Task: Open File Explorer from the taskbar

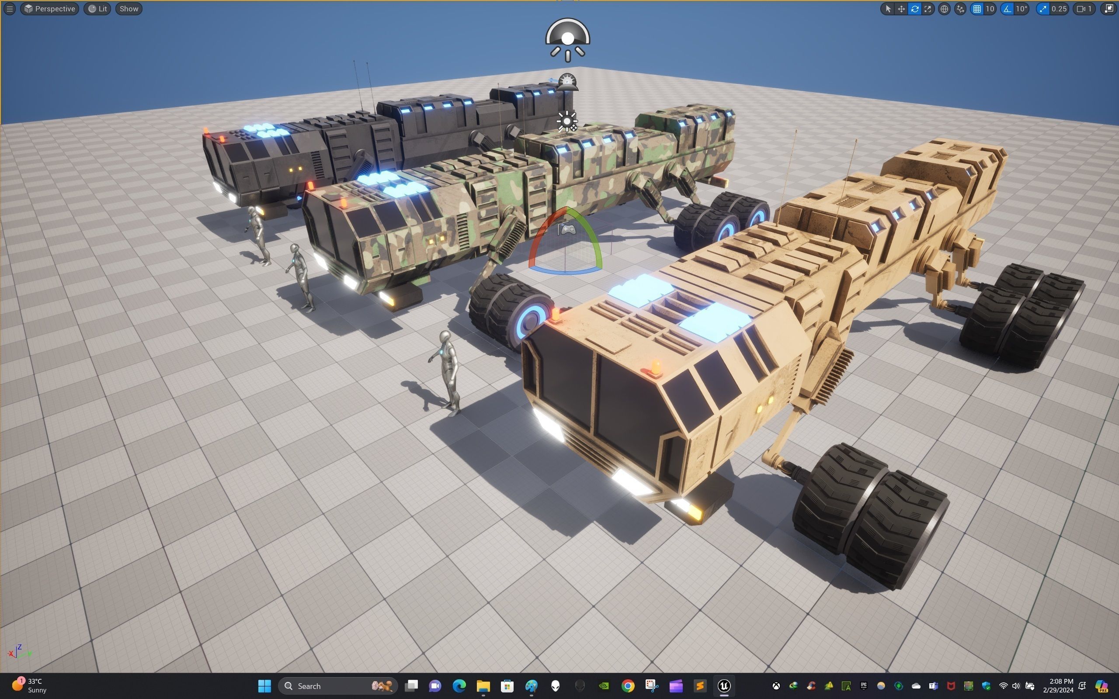Action: [x=483, y=685]
